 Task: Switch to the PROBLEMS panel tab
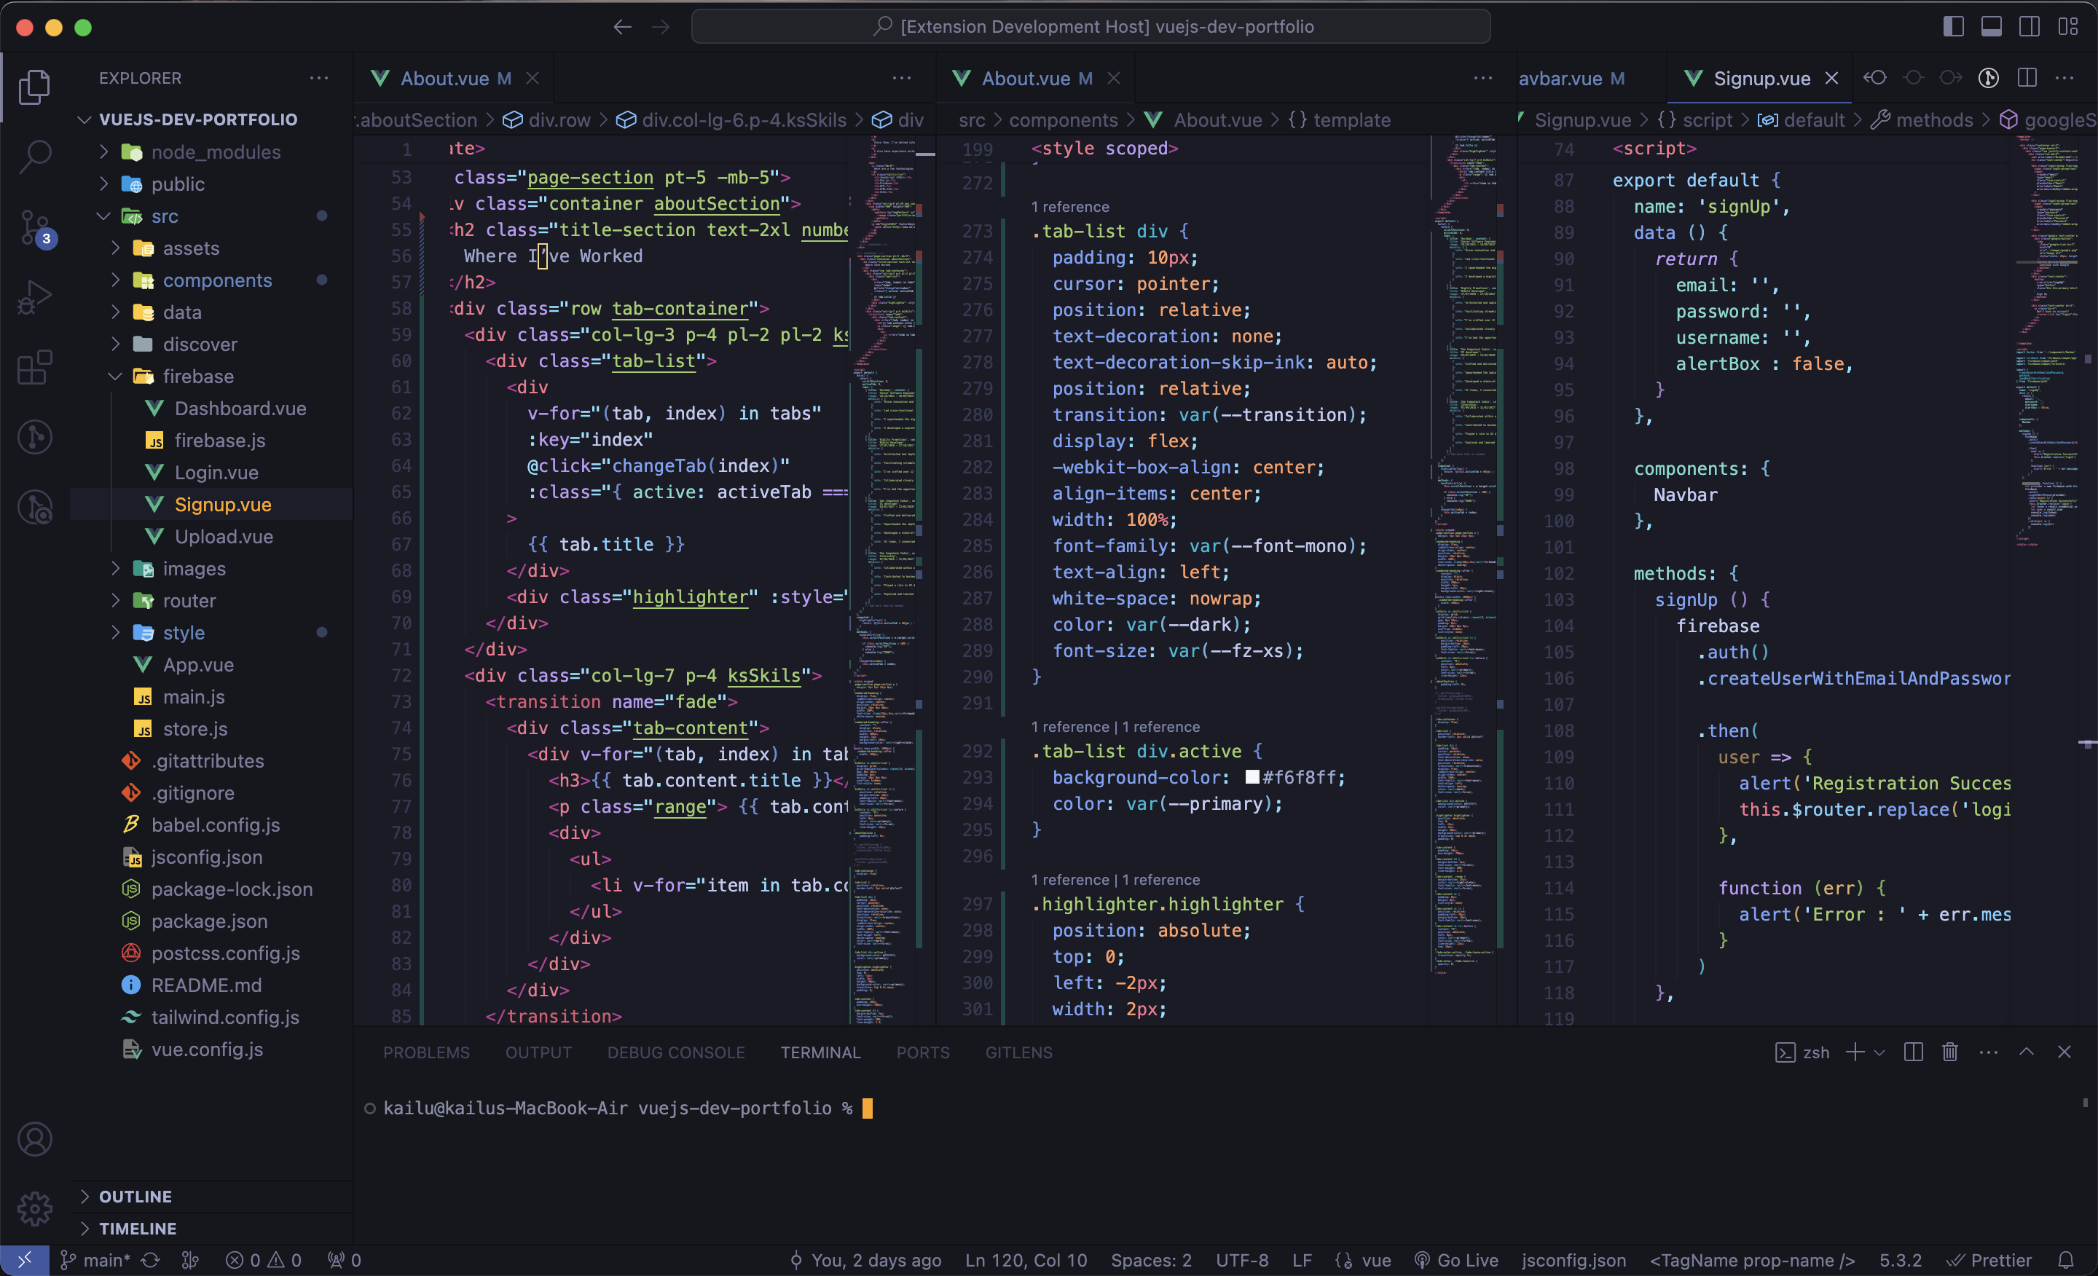pos(425,1052)
